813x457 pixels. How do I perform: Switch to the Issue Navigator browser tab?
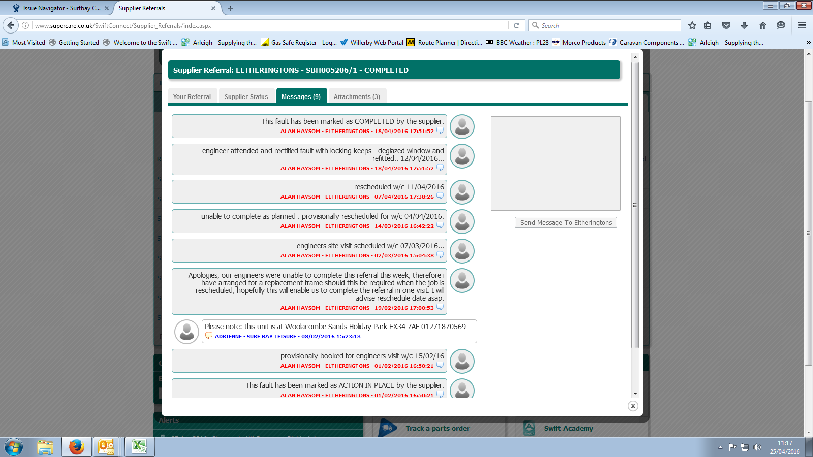[61, 8]
